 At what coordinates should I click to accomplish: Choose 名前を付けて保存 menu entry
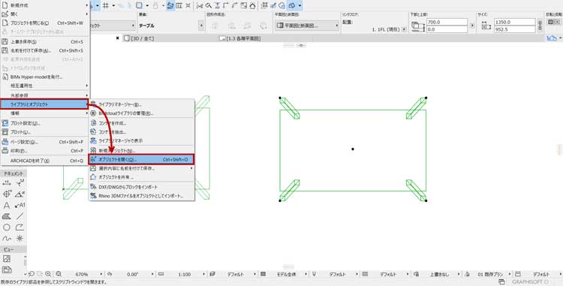44,50
